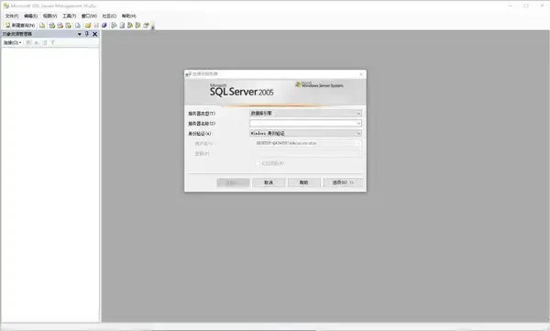550x331 pixels.
Task: Open the greyed user name dropdown
Action: click(308, 143)
